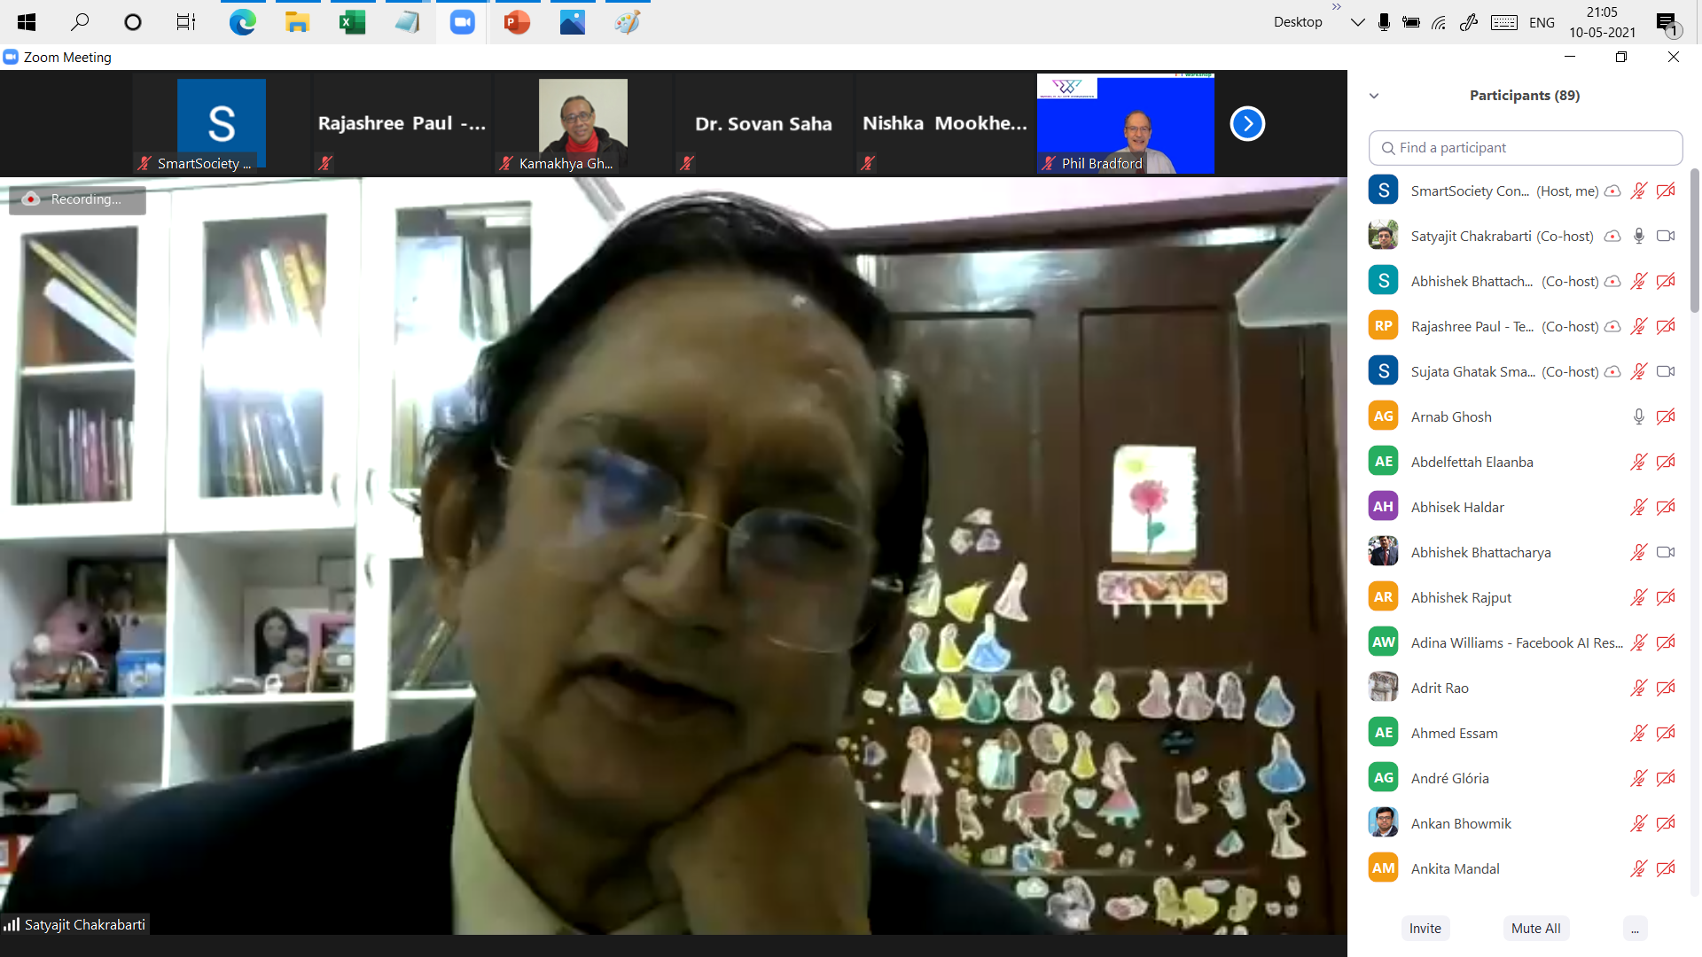The width and height of the screenshot is (1702, 957).
Task: Click Abhishek Bhattacharya's camera icon
Action: 1666,552
